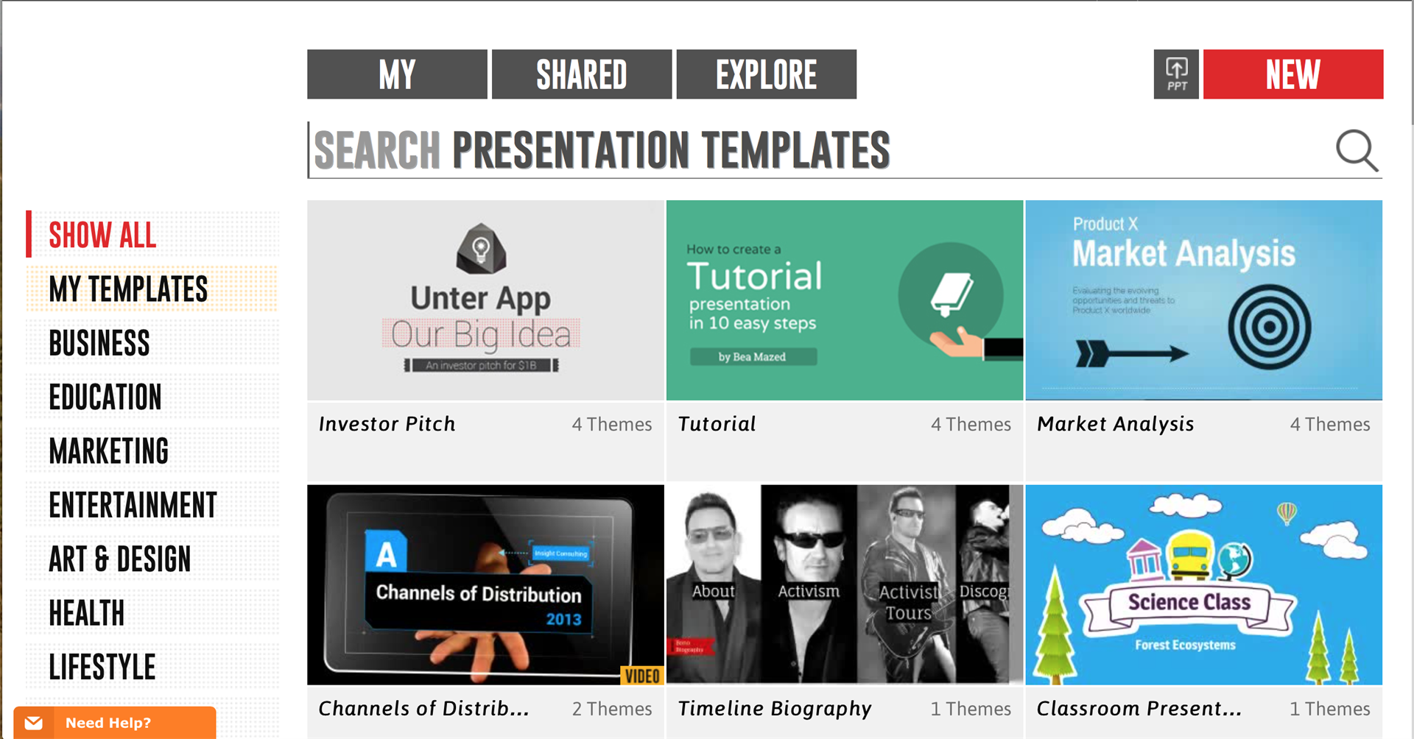Image resolution: width=1414 pixels, height=739 pixels.
Task: Open the Need Help? chat button
Action: coord(115,723)
